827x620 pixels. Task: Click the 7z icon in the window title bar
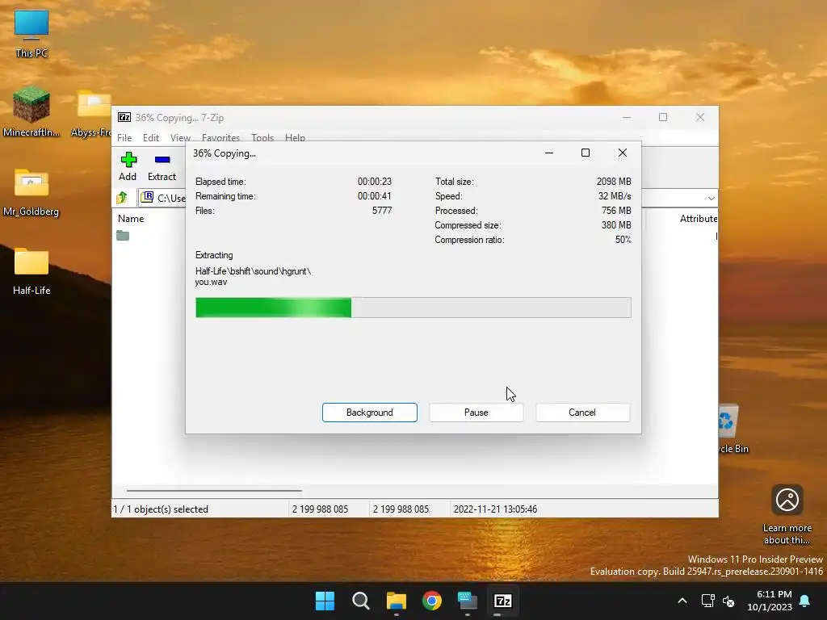pyautogui.click(x=124, y=117)
